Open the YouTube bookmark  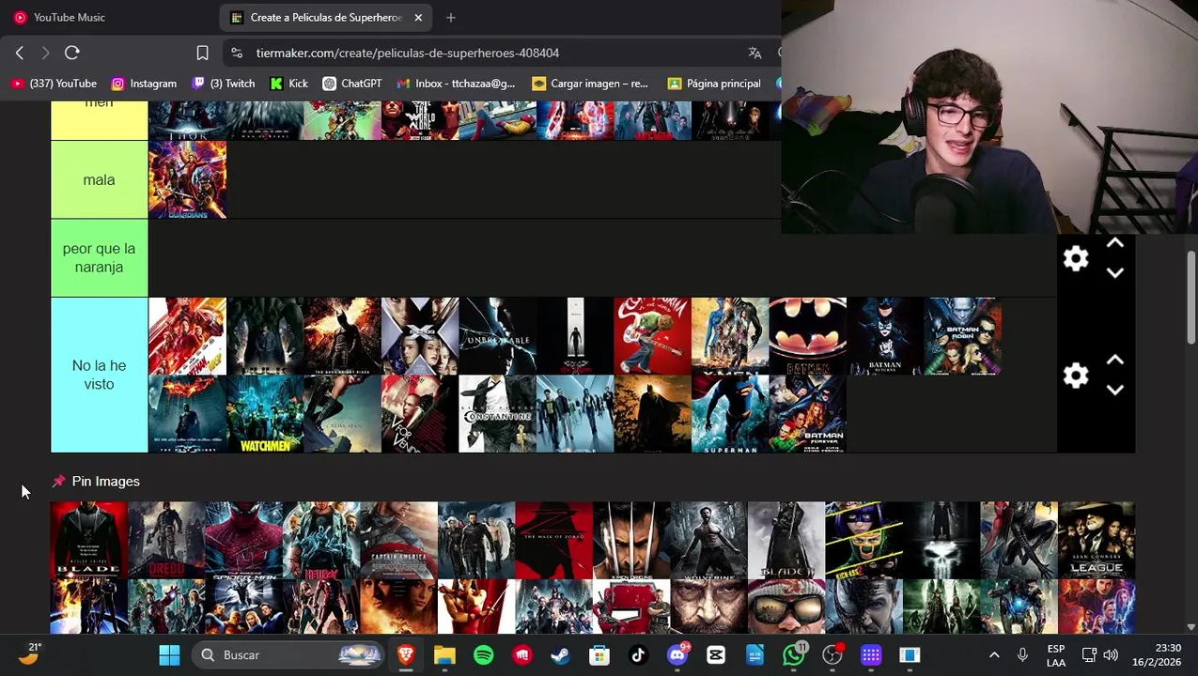coord(54,84)
